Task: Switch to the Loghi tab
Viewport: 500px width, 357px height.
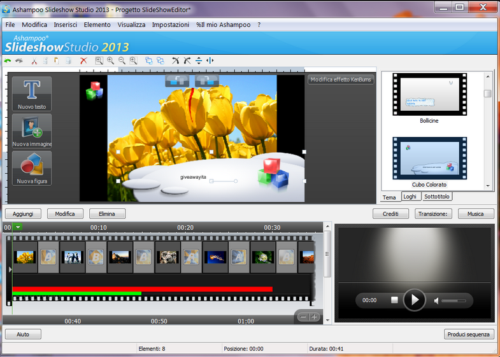Action: click(x=410, y=197)
